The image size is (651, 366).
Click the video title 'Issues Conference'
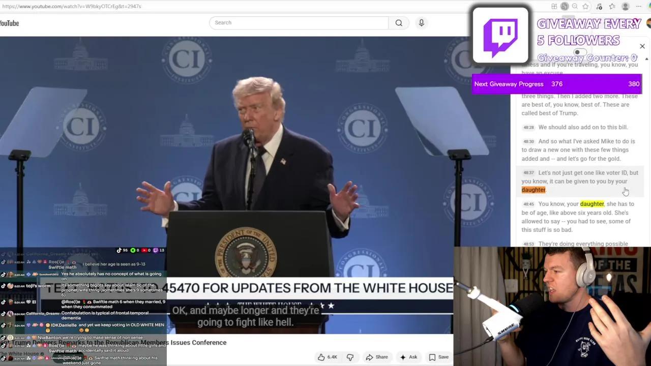[x=198, y=343]
